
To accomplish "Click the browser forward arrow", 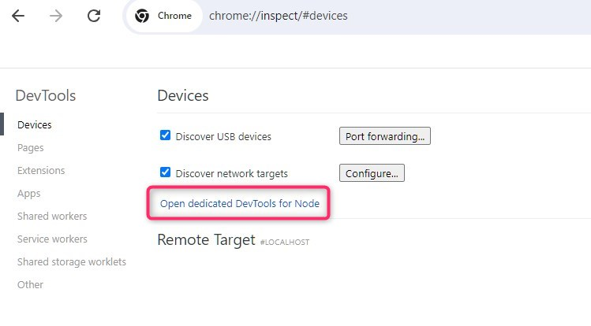I will click(55, 16).
